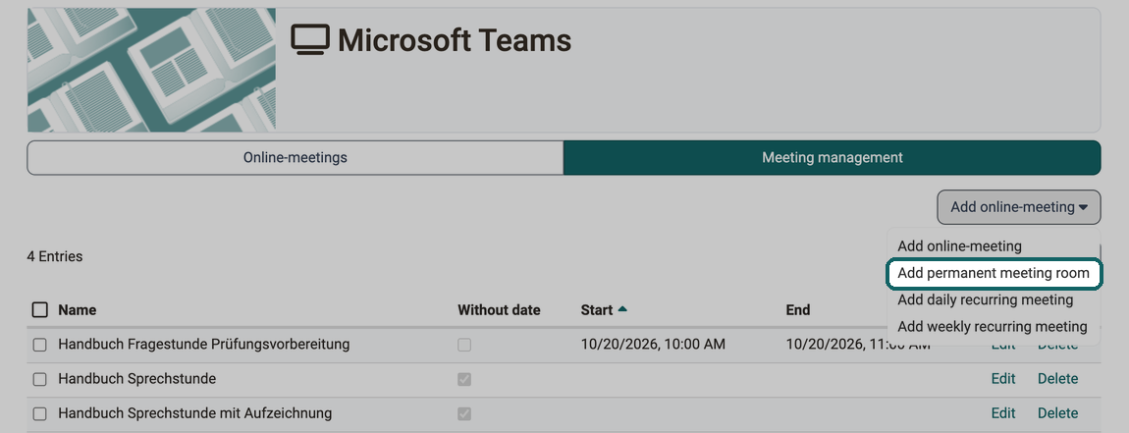This screenshot has width=1129, height=433.
Task: Click start date 10/20/2026, 10:00 AM
Action: click(653, 345)
